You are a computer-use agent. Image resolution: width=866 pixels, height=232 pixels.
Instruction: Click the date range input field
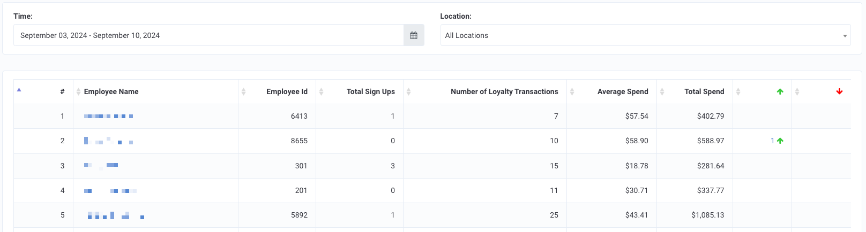coord(208,35)
